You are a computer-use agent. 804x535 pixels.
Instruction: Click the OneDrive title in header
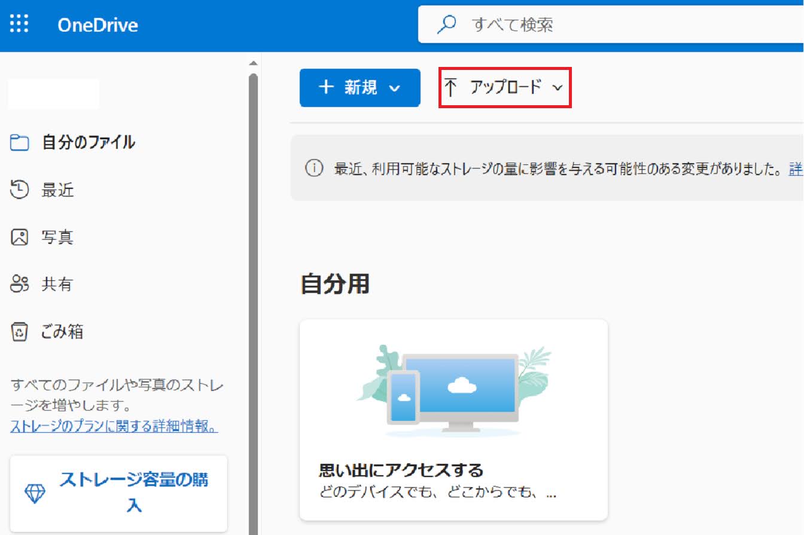tap(98, 25)
